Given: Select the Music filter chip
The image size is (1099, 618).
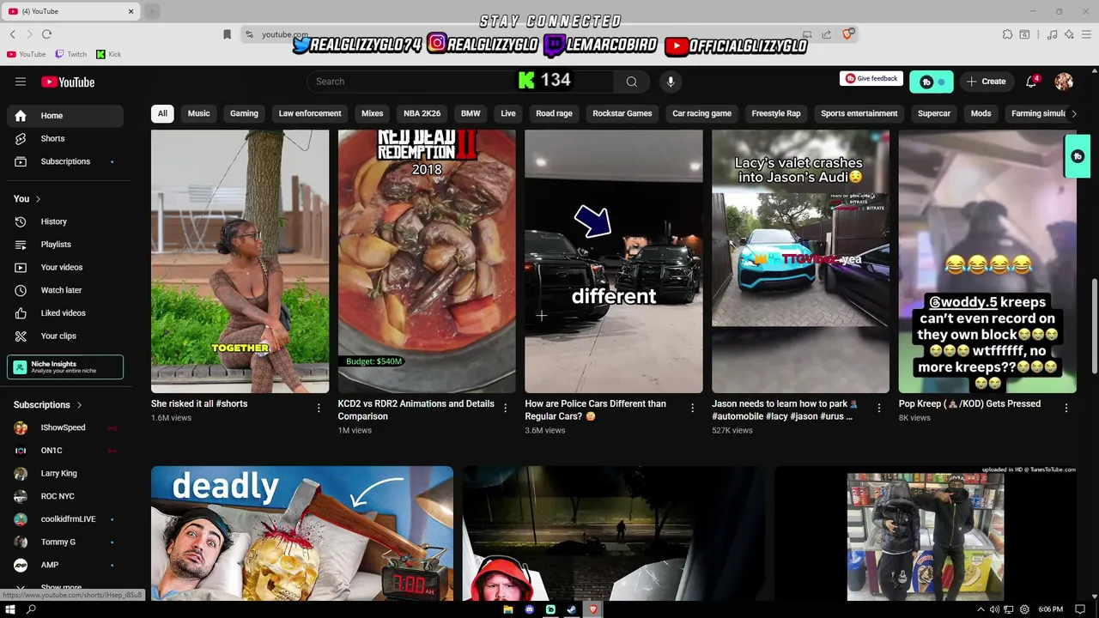Looking at the screenshot, I should click(198, 113).
